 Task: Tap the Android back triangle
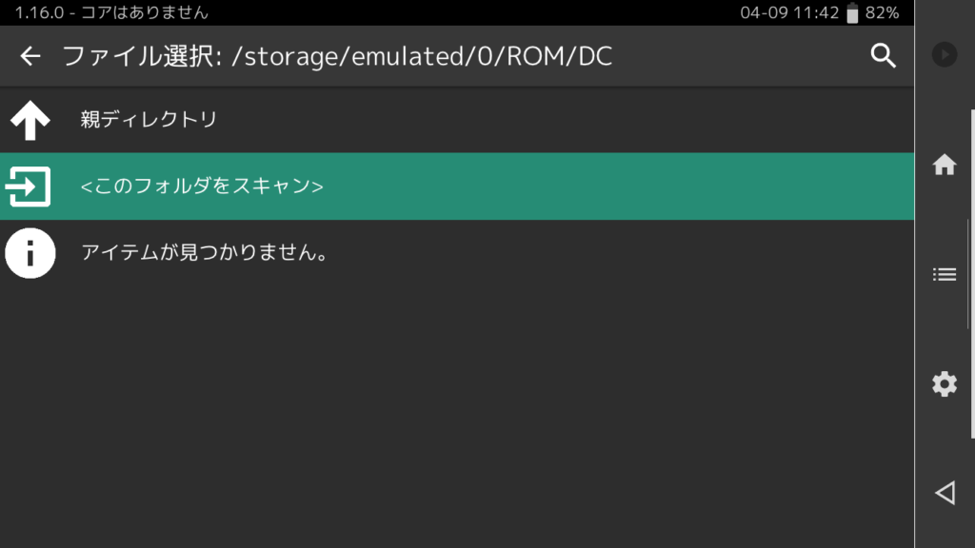coord(945,493)
